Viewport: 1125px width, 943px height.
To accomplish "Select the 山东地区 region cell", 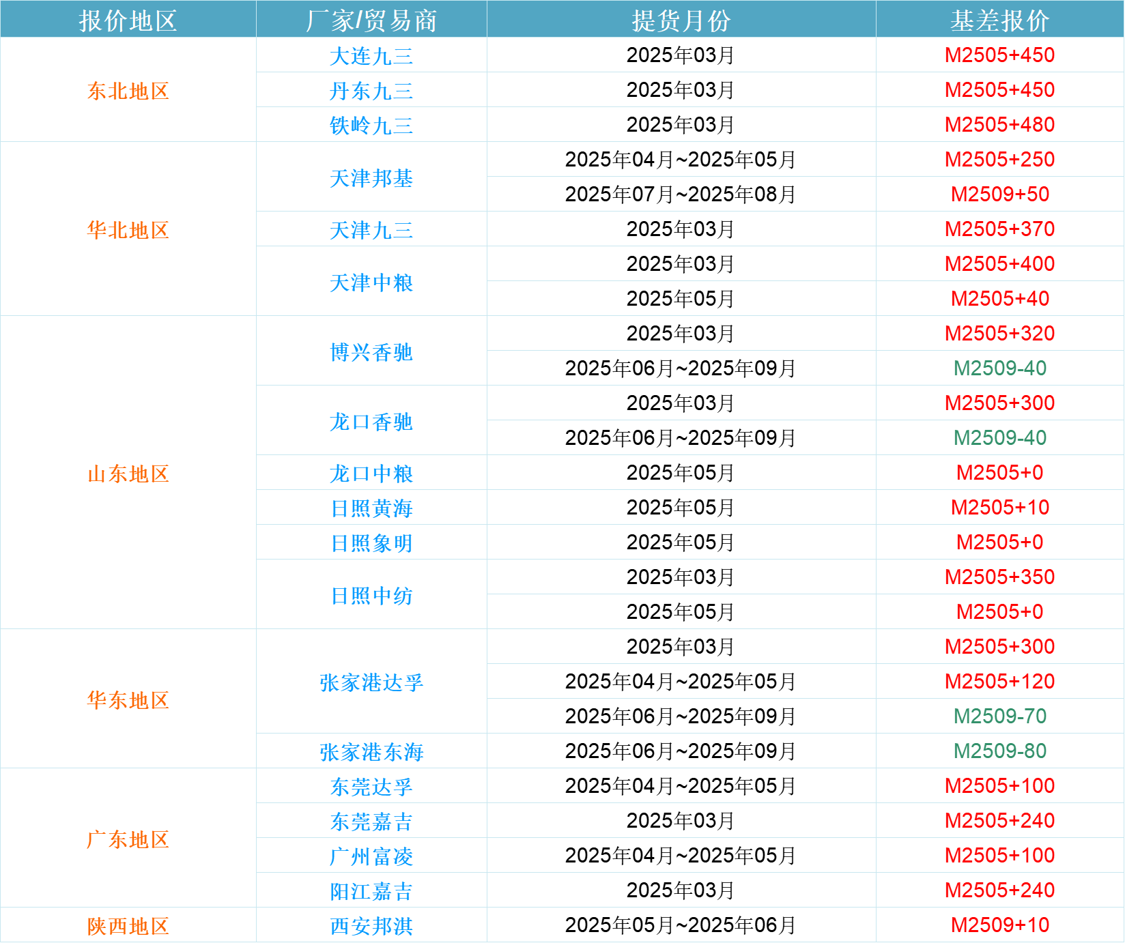I will click(x=128, y=474).
